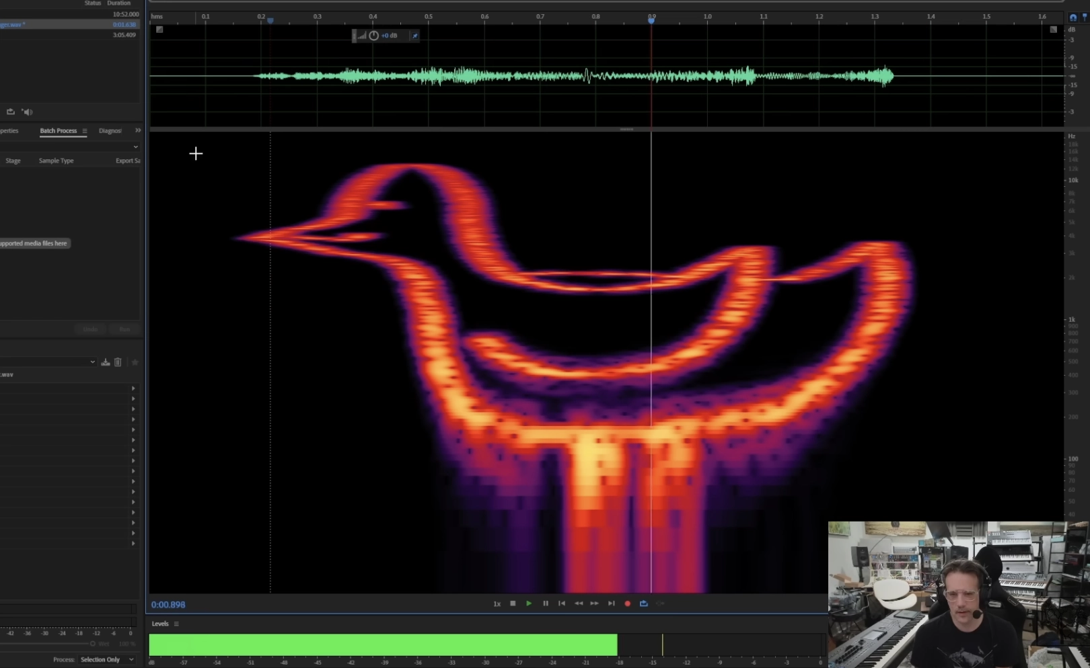Click the trash icon in the effects rack
The width and height of the screenshot is (1090, 668).
(x=118, y=362)
